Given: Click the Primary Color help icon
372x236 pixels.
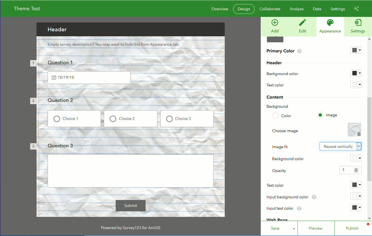Looking at the screenshot, I should (x=299, y=51).
